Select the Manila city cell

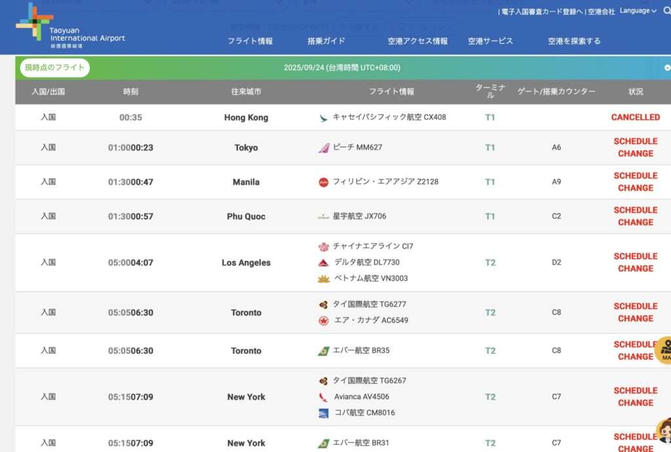pos(246,182)
